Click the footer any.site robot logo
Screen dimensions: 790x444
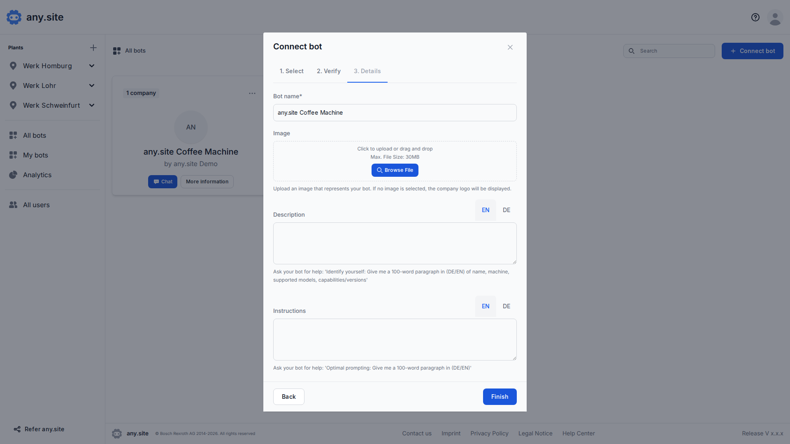click(117, 433)
